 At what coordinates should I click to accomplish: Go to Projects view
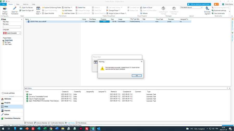[x=12, y=103]
